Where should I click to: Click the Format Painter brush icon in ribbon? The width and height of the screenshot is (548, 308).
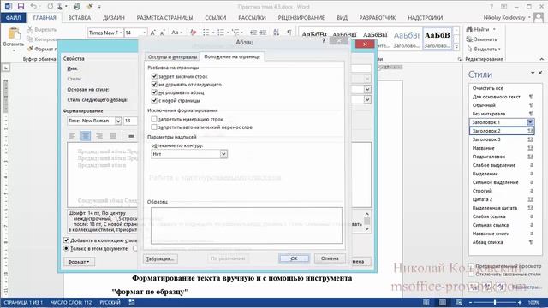(x=31, y=49)
